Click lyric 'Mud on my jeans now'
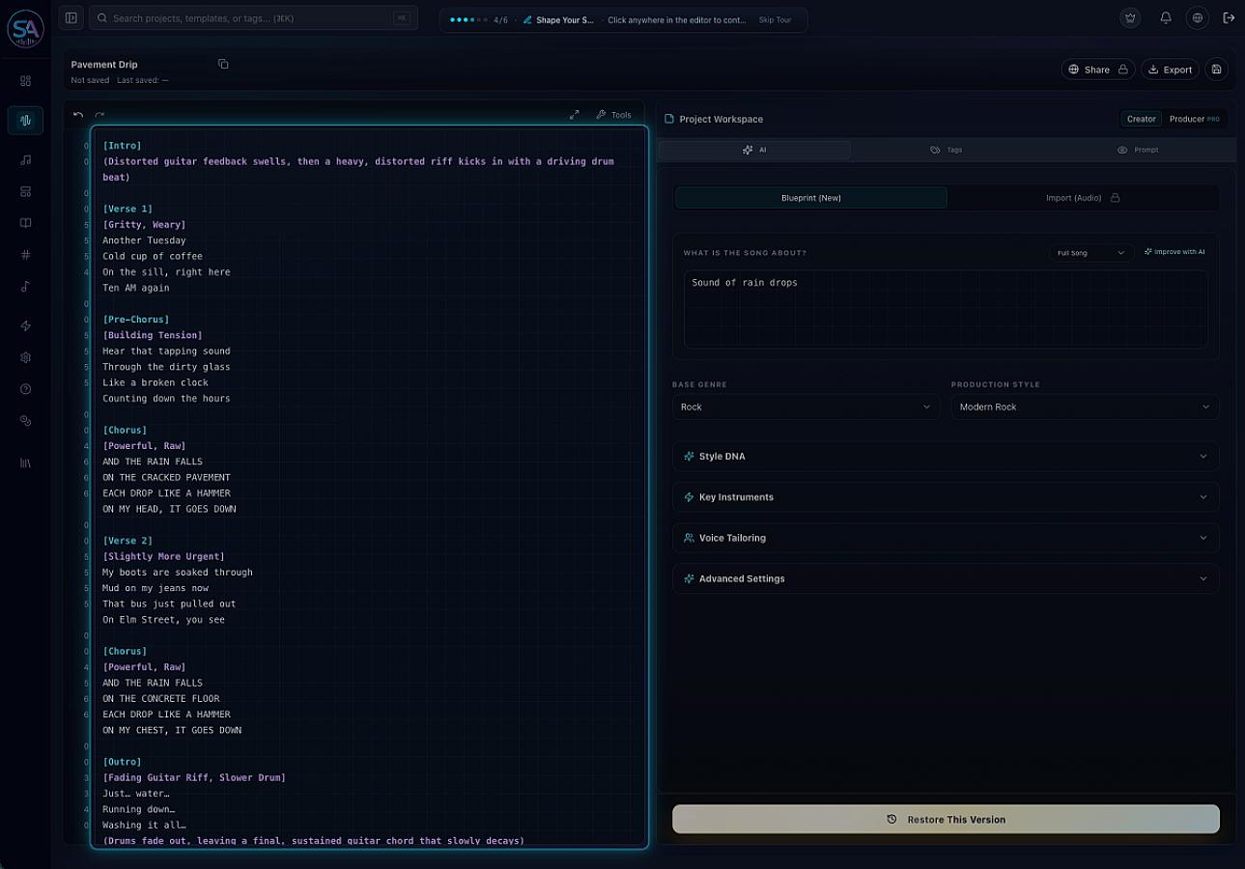 click(x=156, y=588)
